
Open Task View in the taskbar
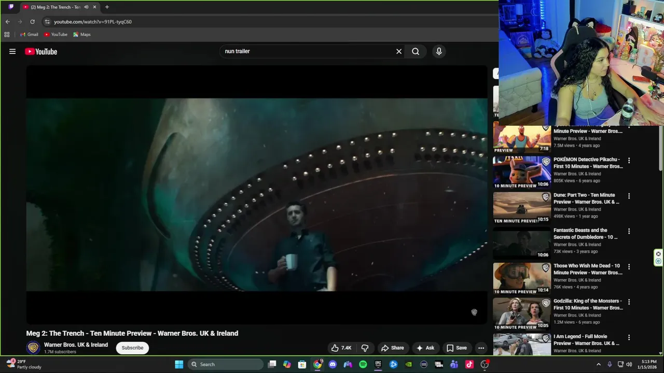272,364
